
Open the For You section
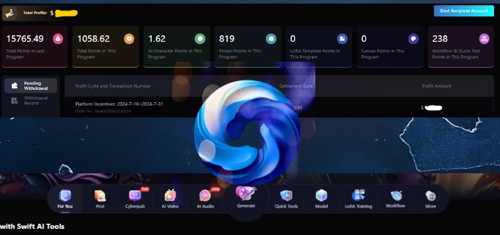(65, 199)
